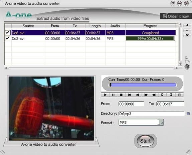The height and width of the screenshot is (155, 192).
Task: Set the start mark bracket
Action: pos(162,95)
